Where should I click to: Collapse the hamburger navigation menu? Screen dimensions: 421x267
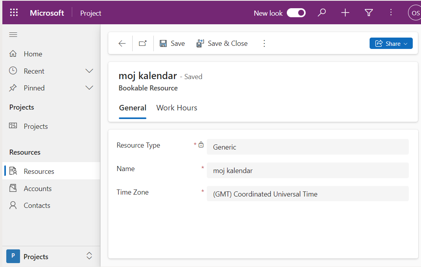coord(13,35)
